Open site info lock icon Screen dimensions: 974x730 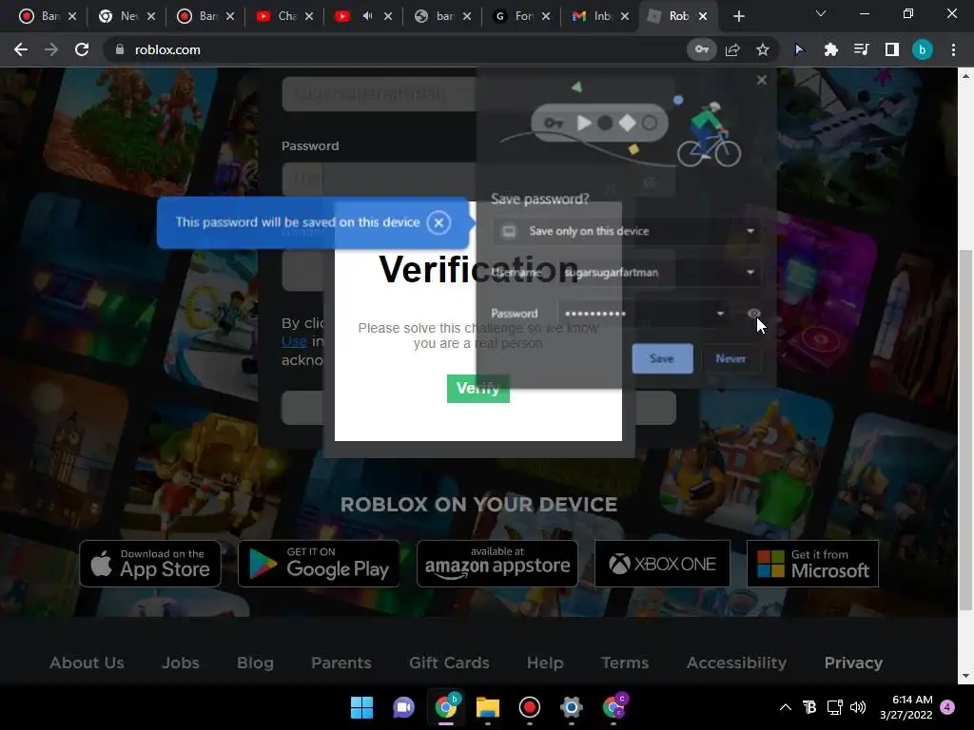[x=120, y=49]
